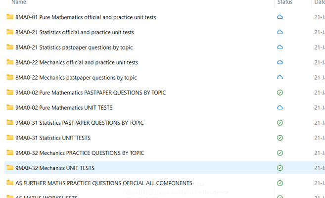
Task: Click cloud status icon for 9MA0-02 UNIT TESTS
Action: pyautogui.click(x=280, y=107)
